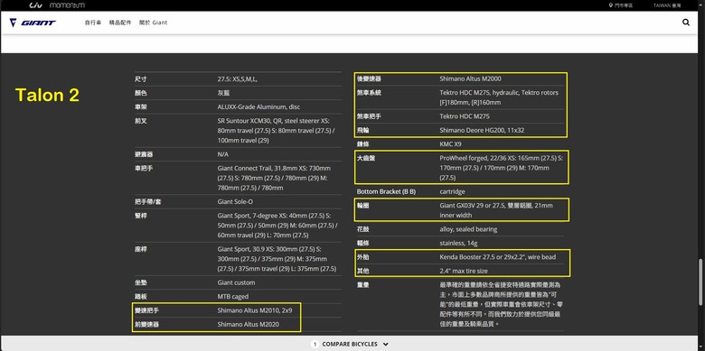The image size is (705, 351).
Task: Expand the COMPARE BICYCLES bar
Action: pyautogui.click(x=350, y=344)
